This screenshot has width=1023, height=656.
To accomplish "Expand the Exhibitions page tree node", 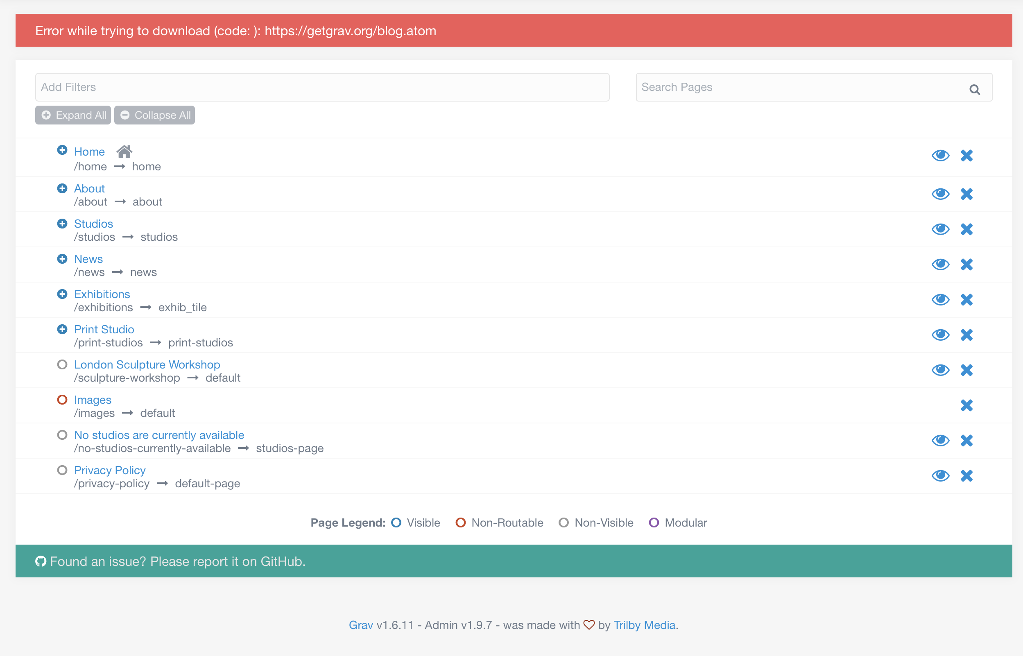I will (x=62, y=294).
